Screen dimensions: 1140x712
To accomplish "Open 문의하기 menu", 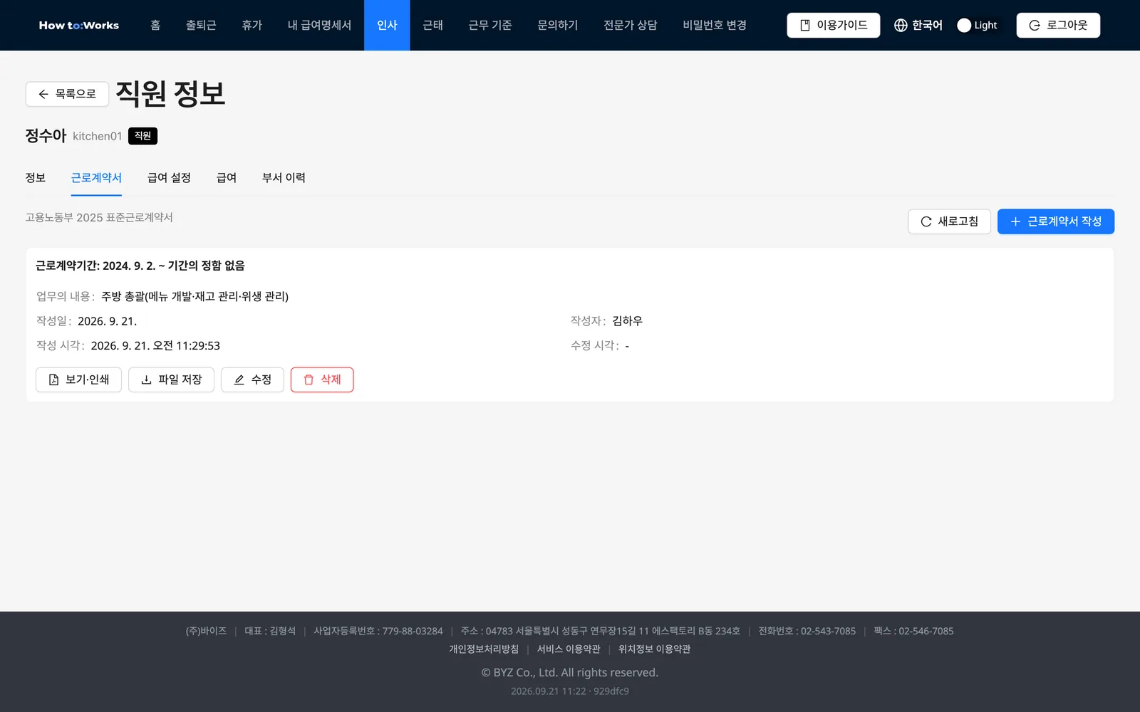I will (558, 25).
